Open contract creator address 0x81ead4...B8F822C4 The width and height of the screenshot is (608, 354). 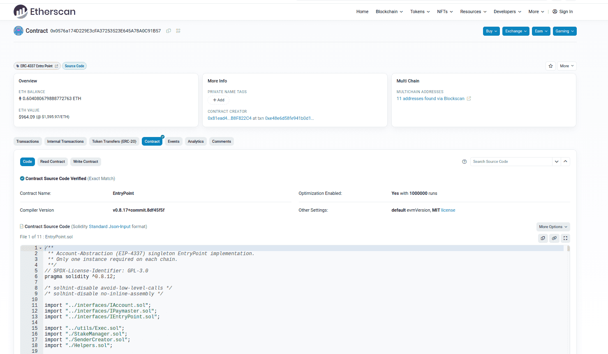tap(229, 118)
